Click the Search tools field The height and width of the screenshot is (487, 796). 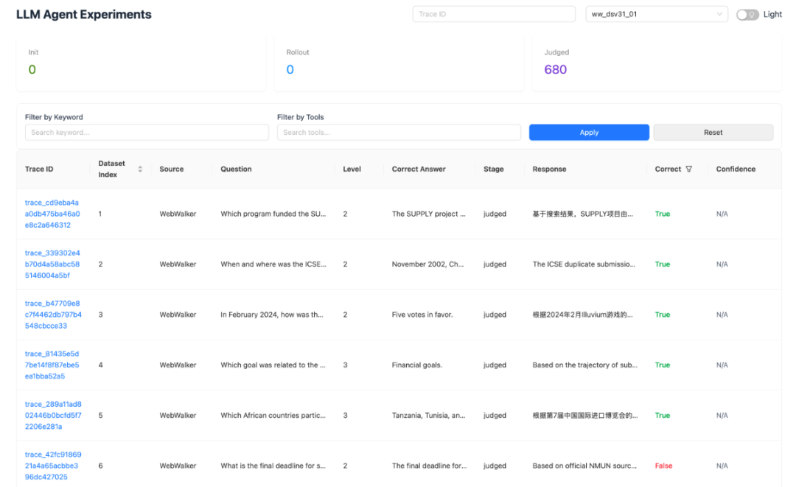tap(399, 133)
